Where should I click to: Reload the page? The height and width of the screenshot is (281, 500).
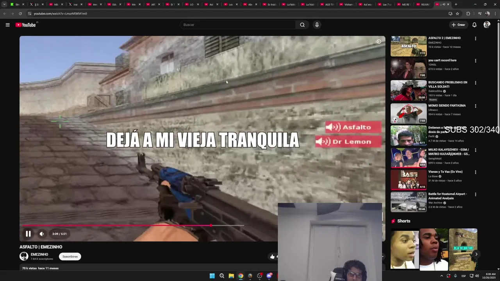[20, 14]
